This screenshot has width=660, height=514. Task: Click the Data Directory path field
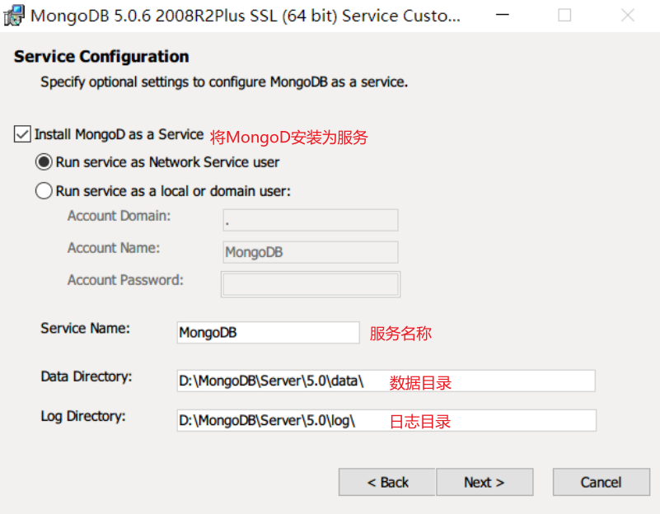point(386,381)
